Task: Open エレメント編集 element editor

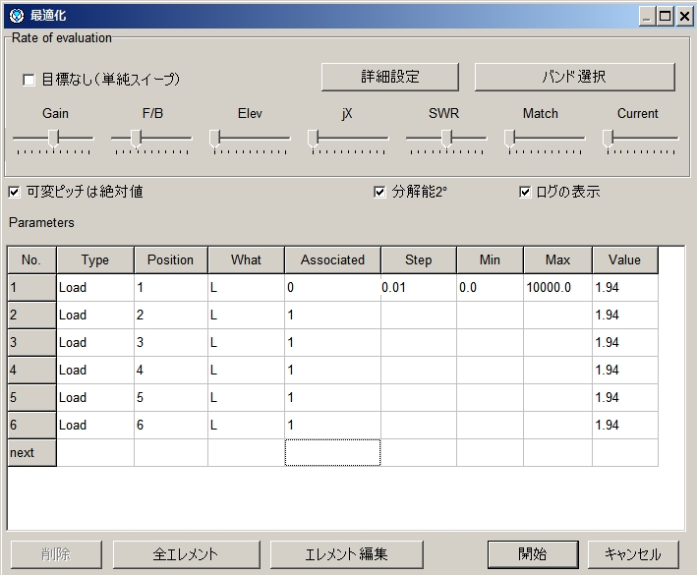Action: pos(346,553)
